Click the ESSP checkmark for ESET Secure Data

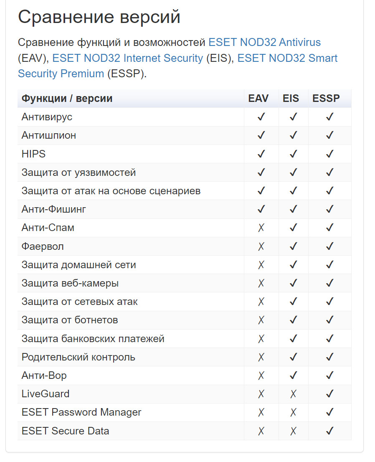(x=329, y=431)
